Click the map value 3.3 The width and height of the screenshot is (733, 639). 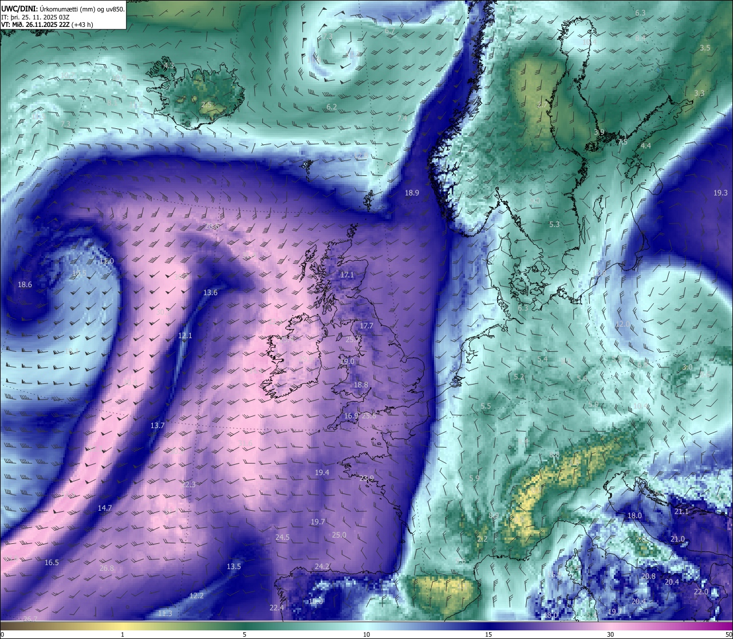tap(699, 93)
